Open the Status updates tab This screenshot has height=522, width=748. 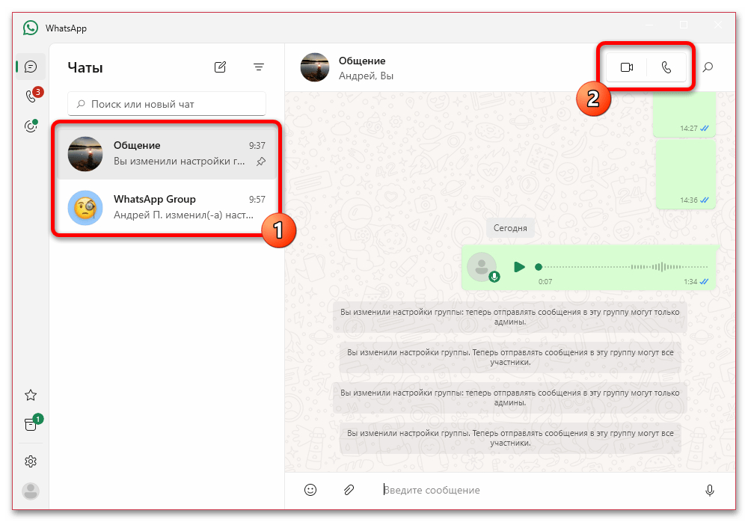point(31,126)
